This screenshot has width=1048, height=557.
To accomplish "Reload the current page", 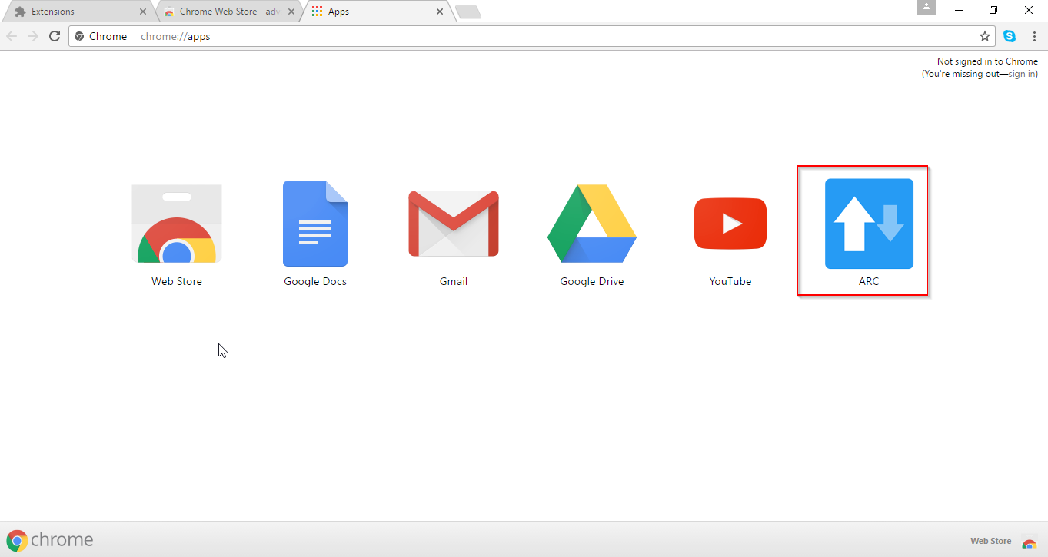I will tap(55, 36).
